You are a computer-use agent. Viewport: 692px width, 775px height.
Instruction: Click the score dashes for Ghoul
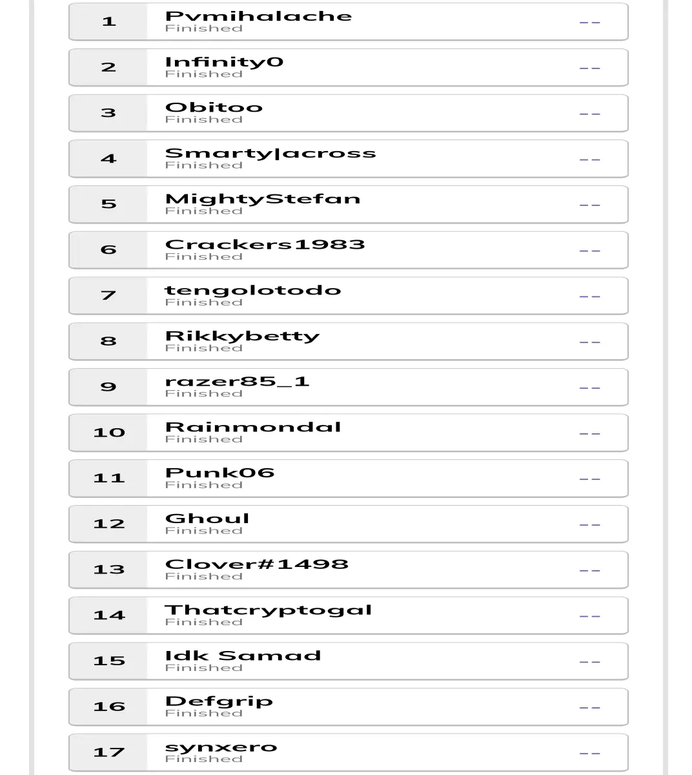point(590,524)
